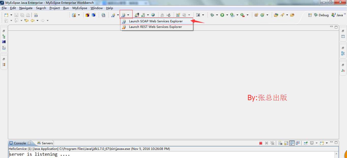Open the Navigate menu
Screen dimensions: 347x158
[x=26, y=8]
